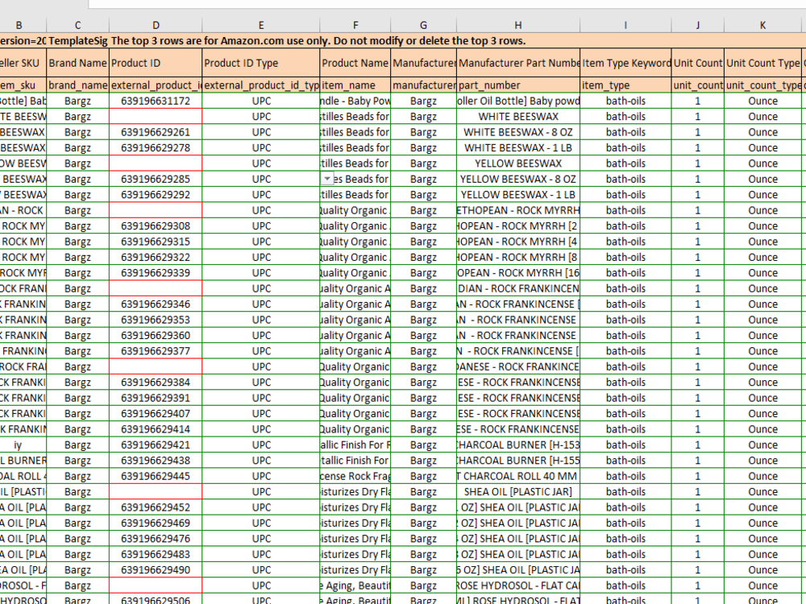Select column H header

click(518, 25)
